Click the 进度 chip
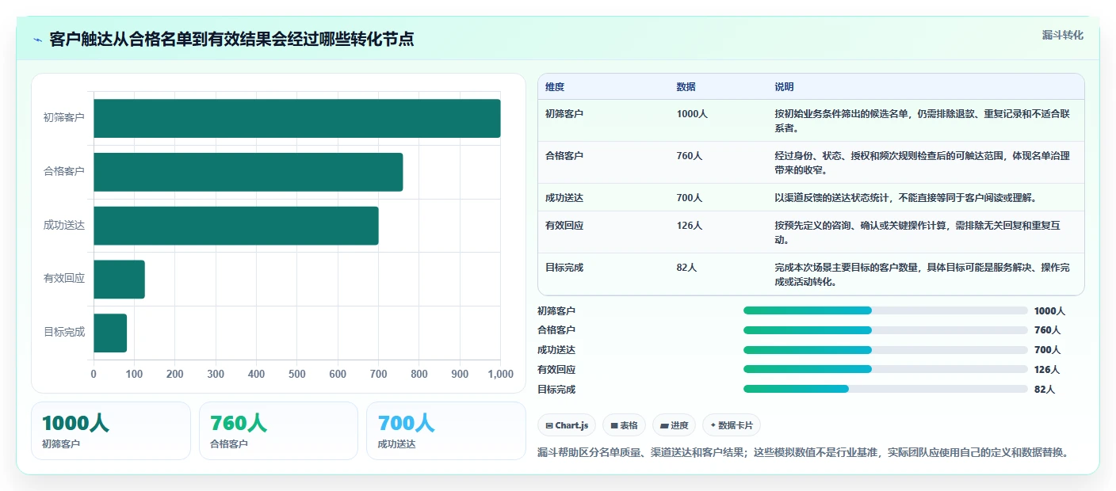The height and width of the screenshot is (491, 1116). pos(675,425)
